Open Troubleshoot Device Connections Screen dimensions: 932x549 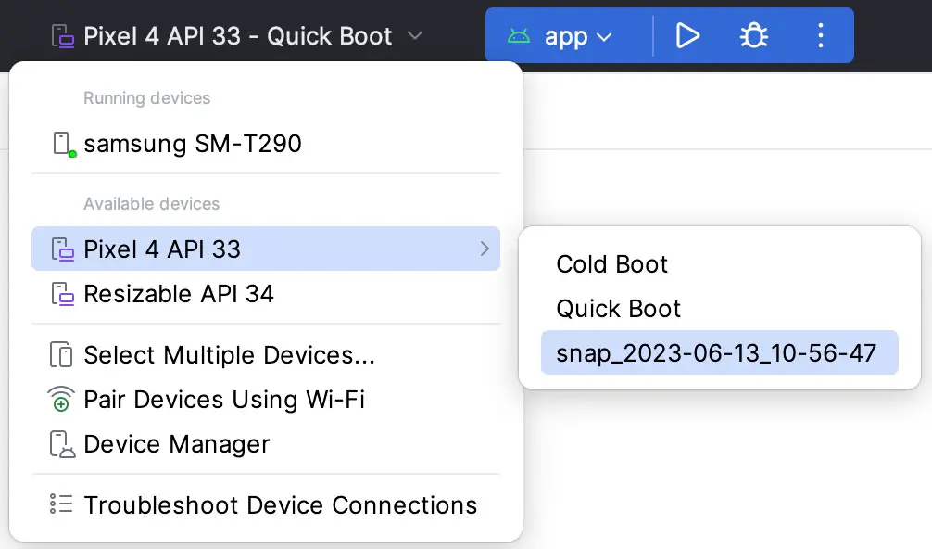point(266,504)
